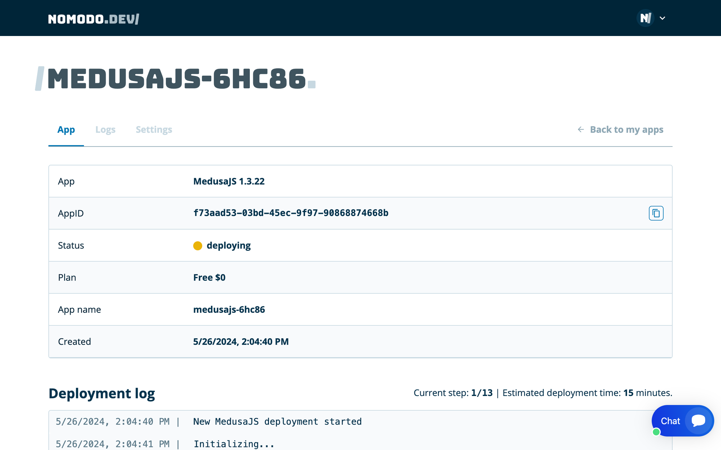Click the 'New MedusaJS deployment started' log line
721x450 pixels.
tap(277, 422)
